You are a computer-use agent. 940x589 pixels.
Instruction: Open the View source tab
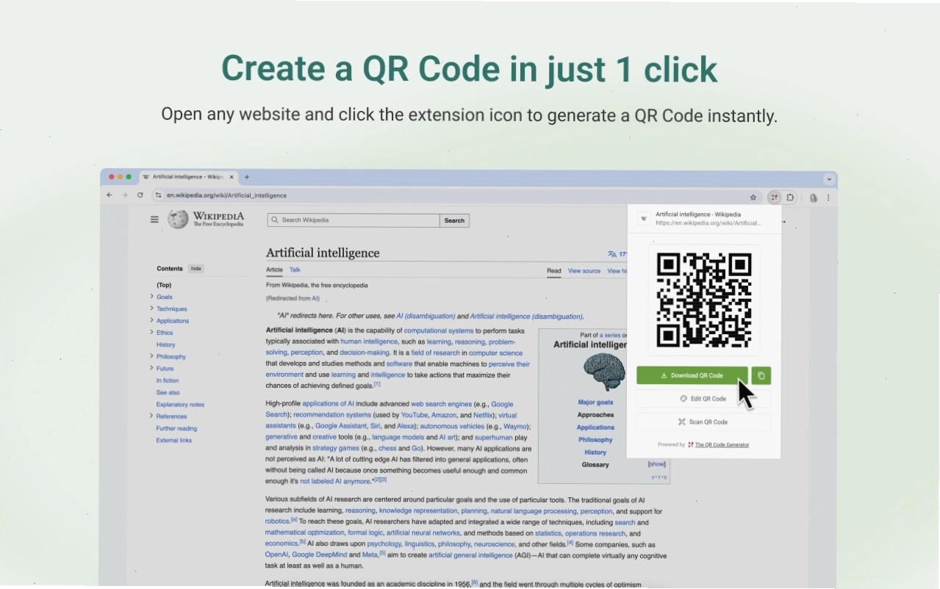coord(584,271)
